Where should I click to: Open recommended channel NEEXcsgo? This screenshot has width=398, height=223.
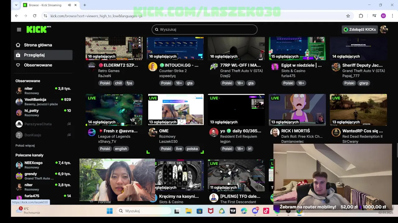[43, 165]
